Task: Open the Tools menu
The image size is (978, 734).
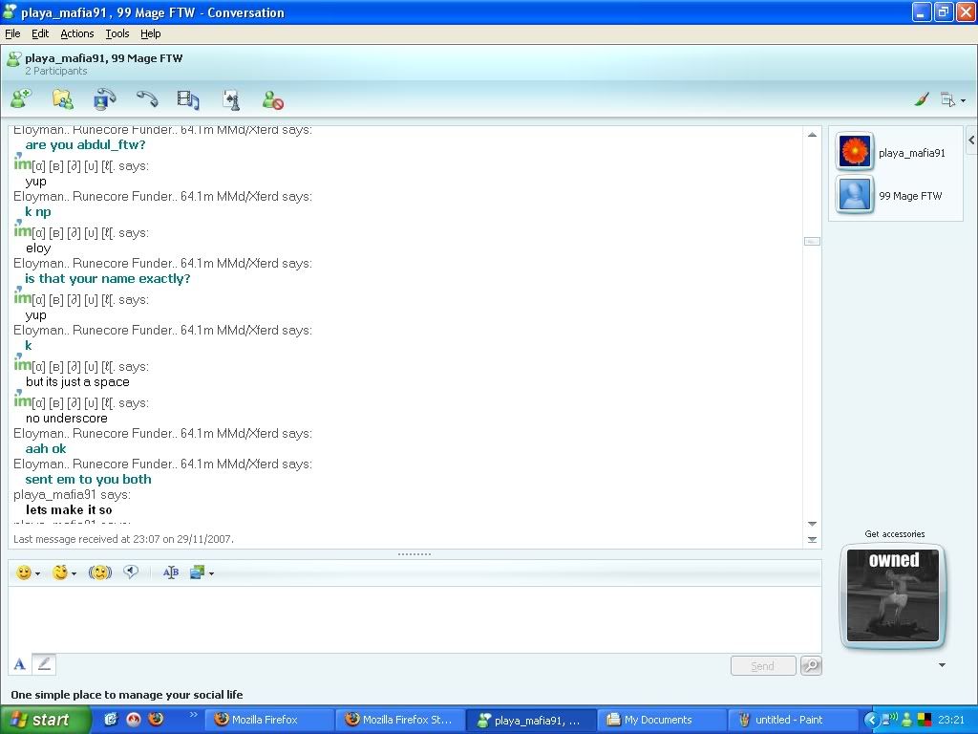Action: coord(117,33)
